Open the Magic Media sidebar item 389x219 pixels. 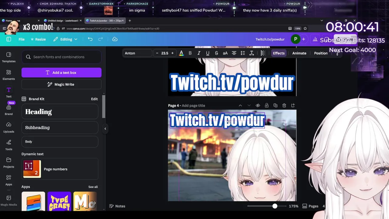[9, 200]
